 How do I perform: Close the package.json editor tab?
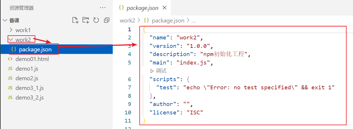click(165, 8)
